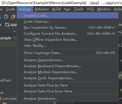Expand the project view dropdown arrow
122x104 pixels.
coord(14,32)
